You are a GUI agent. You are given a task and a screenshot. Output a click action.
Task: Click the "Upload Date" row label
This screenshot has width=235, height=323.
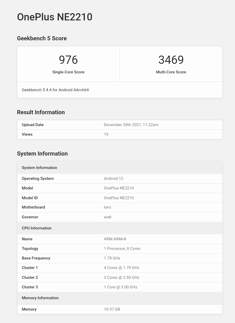[x=33, y=125]
